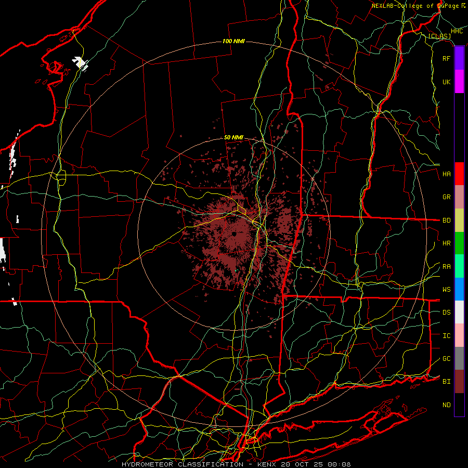Select the IC light pink swatch
This screenshot has width=468, height=468.
pyautogui.click(x=459, y=335)
